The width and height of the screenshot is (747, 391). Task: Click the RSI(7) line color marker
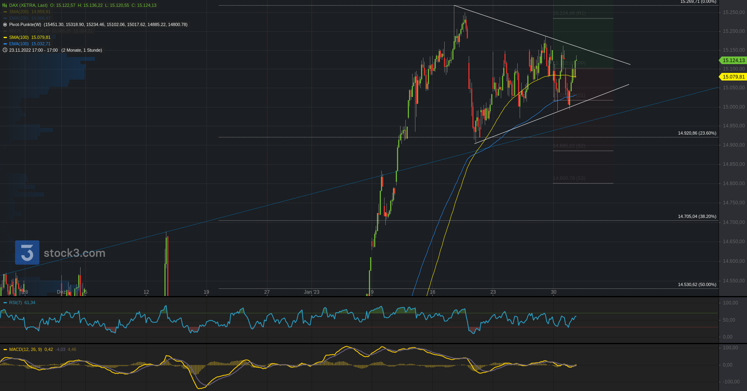(x=5, y=302)
